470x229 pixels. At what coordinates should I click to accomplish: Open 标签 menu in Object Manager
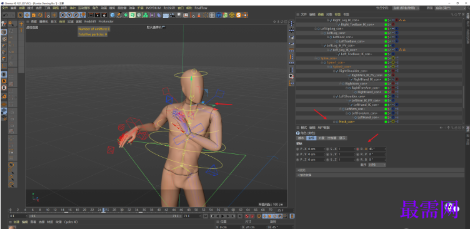coord(337,14)
